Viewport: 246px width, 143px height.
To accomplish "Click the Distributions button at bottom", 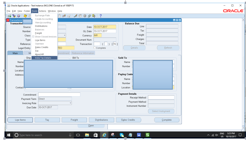I will (x=101, y=120).
